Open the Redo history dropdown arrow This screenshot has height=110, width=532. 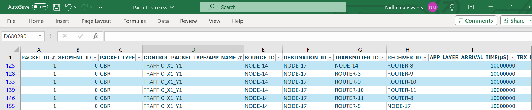click(91, 7)
